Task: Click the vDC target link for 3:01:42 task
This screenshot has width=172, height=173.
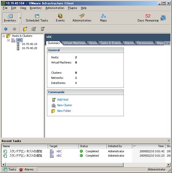Action: coord(59,151)
